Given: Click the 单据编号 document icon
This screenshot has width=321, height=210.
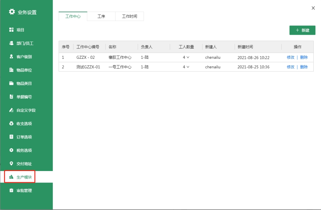Looking at the screenshot, I should pyautogui.click(x=11, y=97).
